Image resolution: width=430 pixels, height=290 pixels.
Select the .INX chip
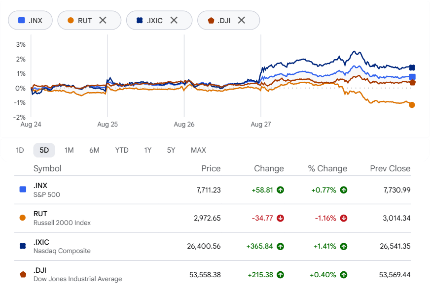tap(30, 20)
